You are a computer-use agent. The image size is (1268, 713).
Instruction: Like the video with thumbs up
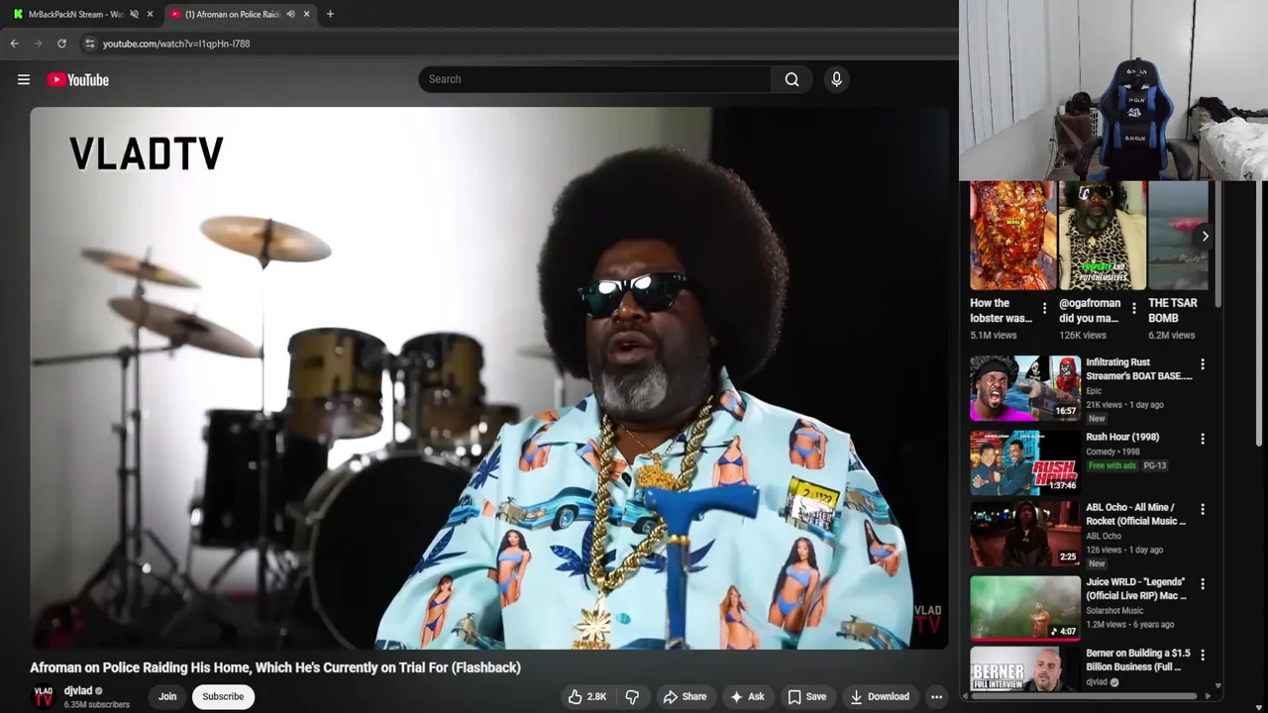click(x=585, y=697)
